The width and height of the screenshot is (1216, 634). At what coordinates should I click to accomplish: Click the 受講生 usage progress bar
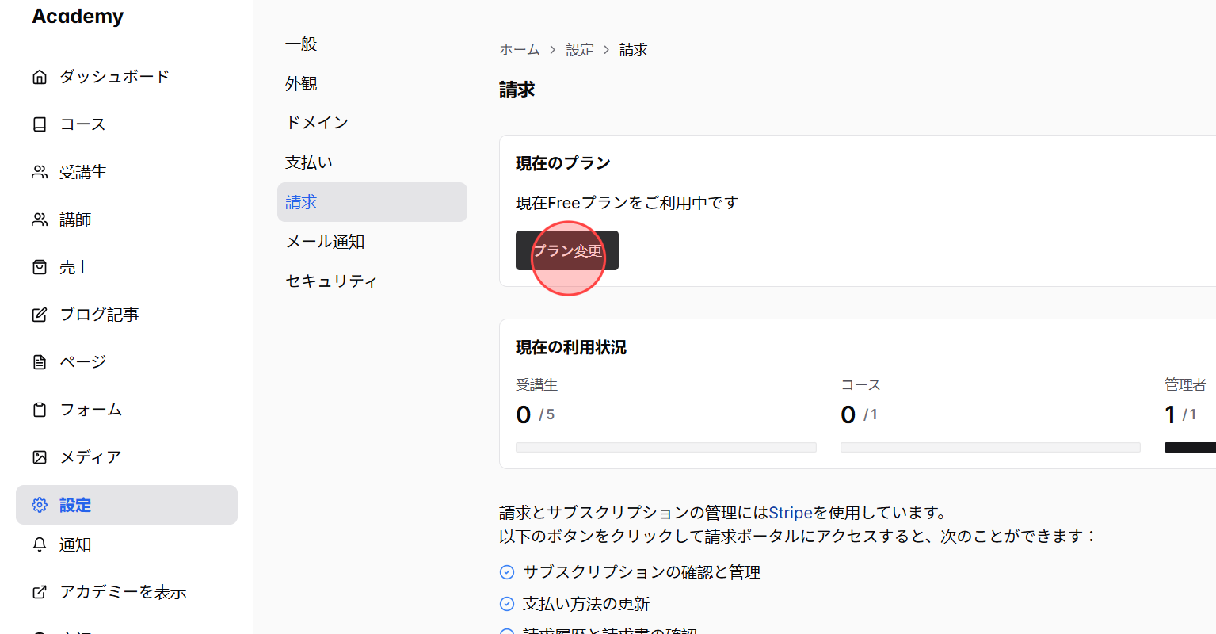[x=666, y=447]
